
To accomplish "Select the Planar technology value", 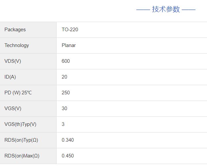I will [x=68, y=45].
